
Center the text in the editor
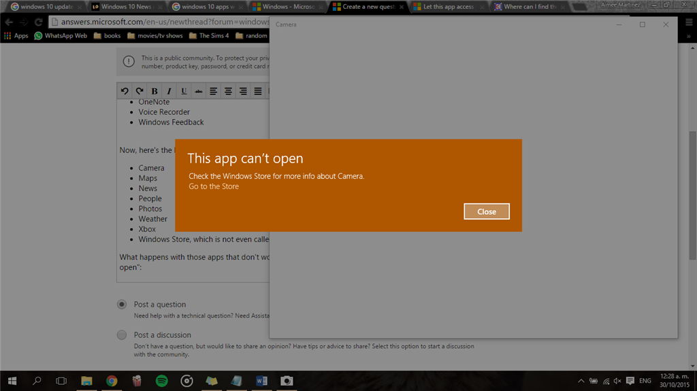[x=228, y=91]
